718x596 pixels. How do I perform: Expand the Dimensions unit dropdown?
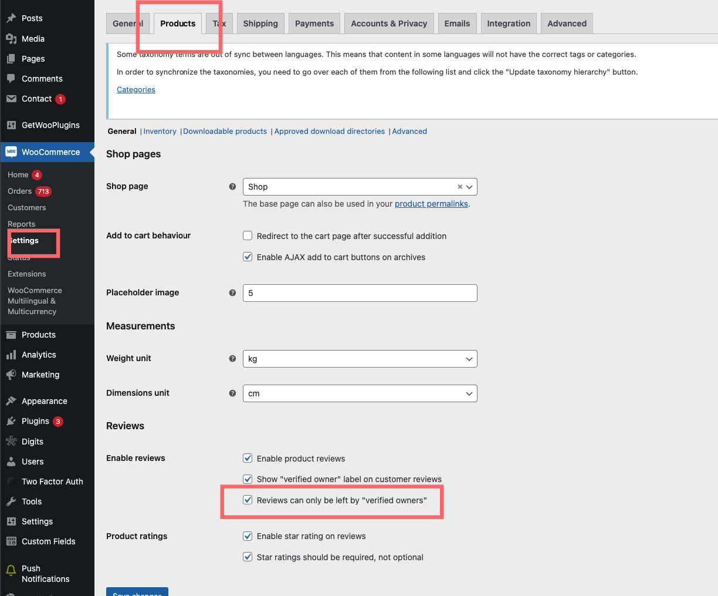tap(360, 393)
